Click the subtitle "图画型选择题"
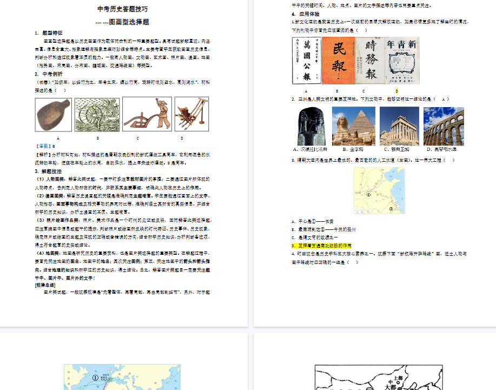496x390 pixels. click(129, 22)
